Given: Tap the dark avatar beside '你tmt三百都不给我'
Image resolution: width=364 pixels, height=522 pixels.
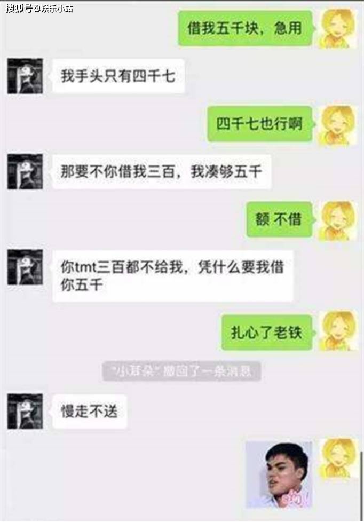Looking at the screenshot, I should (25, 267).
